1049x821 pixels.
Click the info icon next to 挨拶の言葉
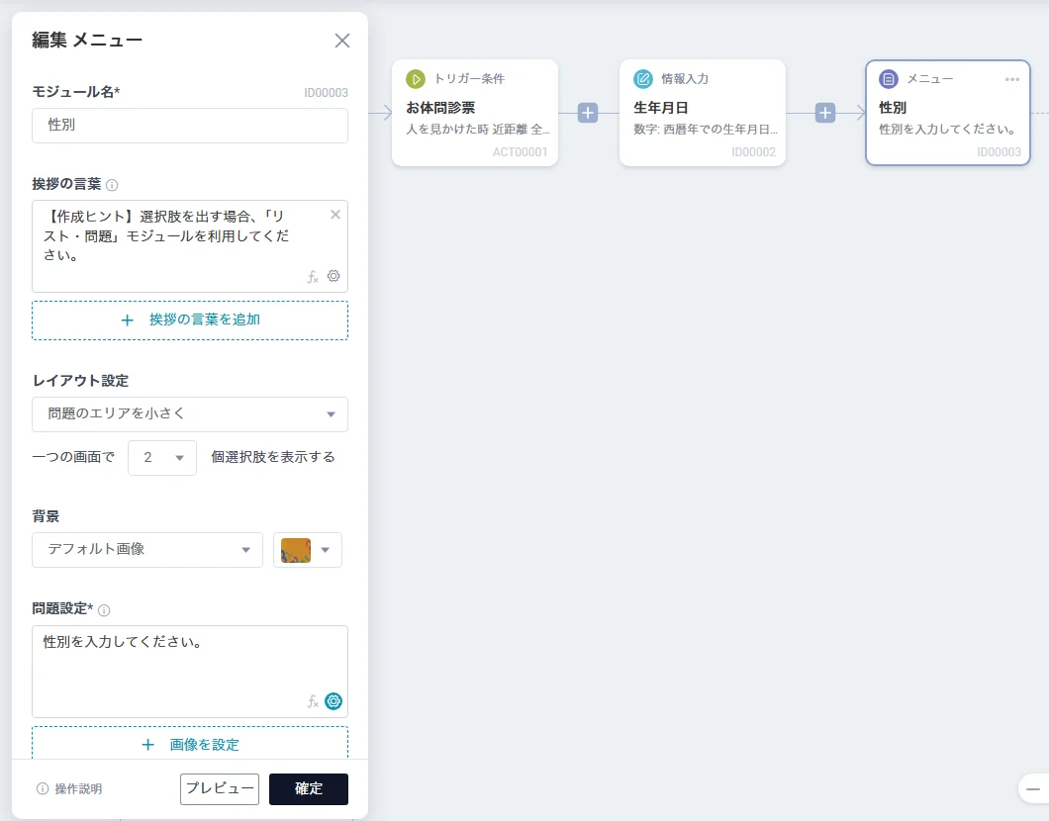112,185
